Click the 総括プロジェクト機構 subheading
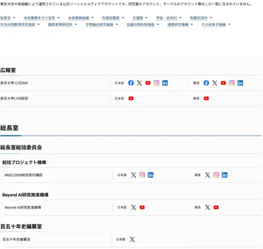This screenshot has height=249, width=263. (24, 162)
